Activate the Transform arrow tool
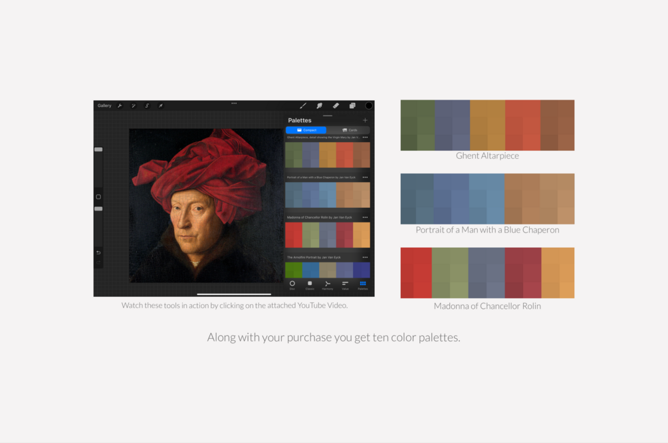The width and height of the screenshot is (668, 443). click(x=161, y=106)
